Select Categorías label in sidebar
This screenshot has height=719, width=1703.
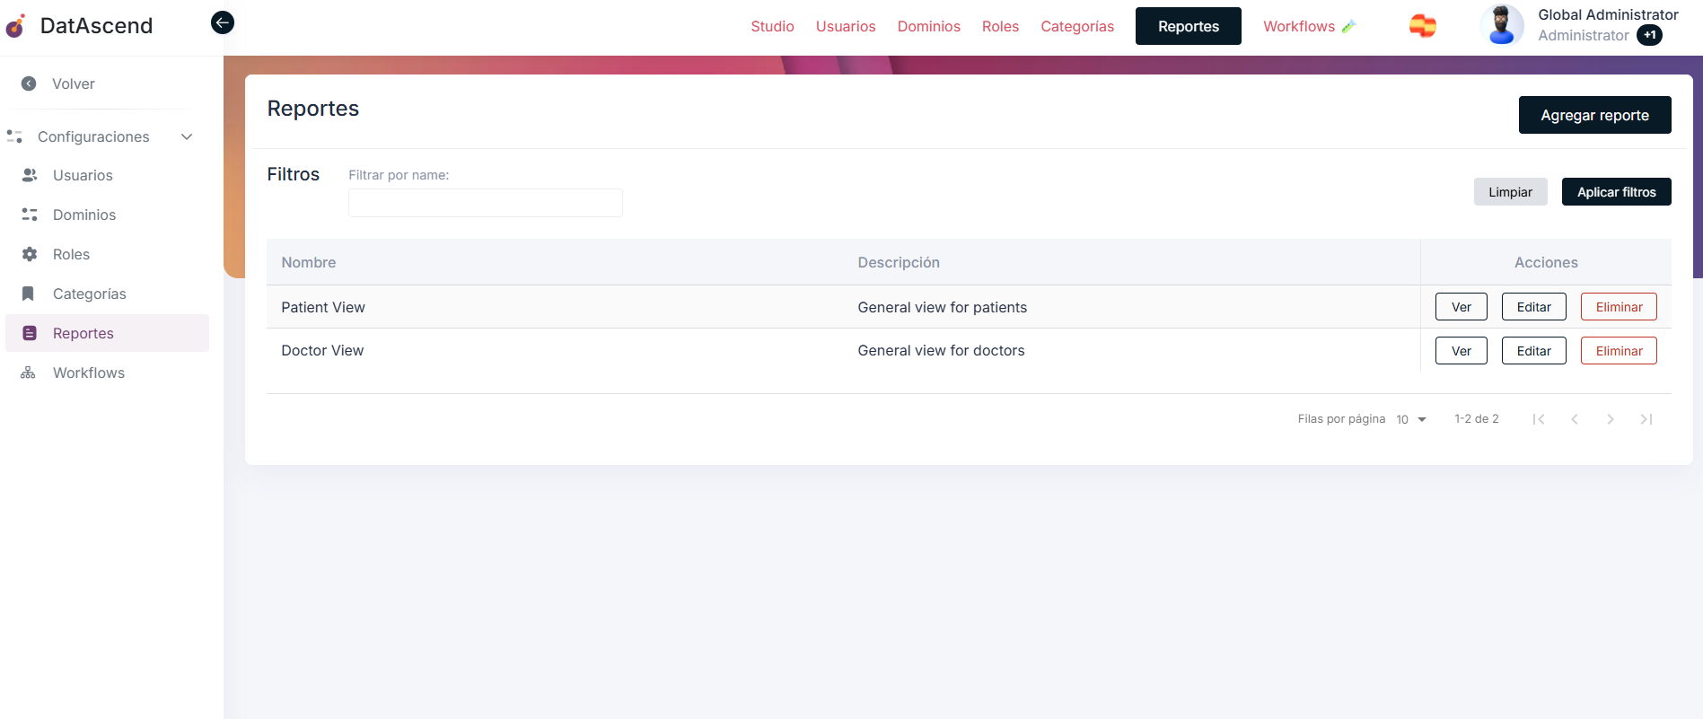(90, 294)
